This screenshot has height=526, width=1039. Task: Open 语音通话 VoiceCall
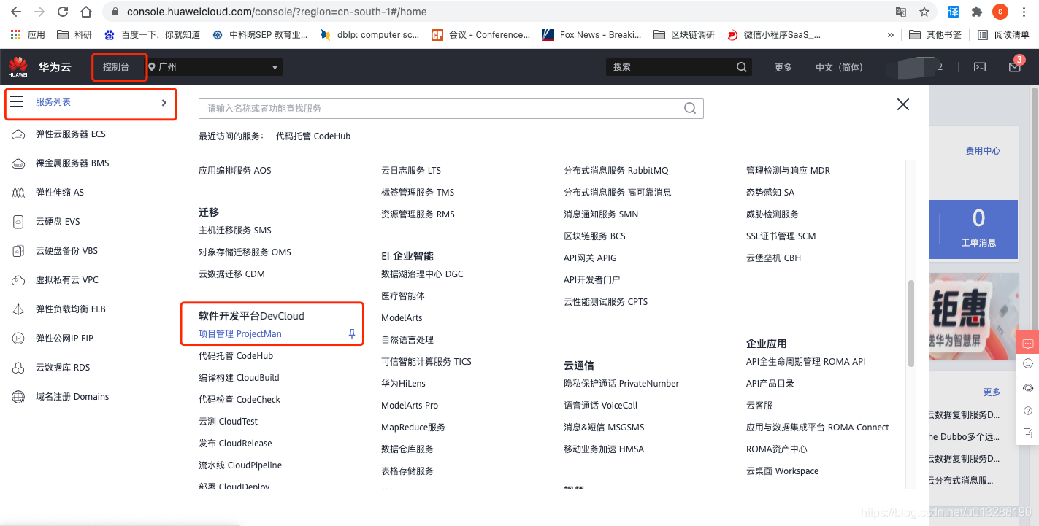pos(601,406)
